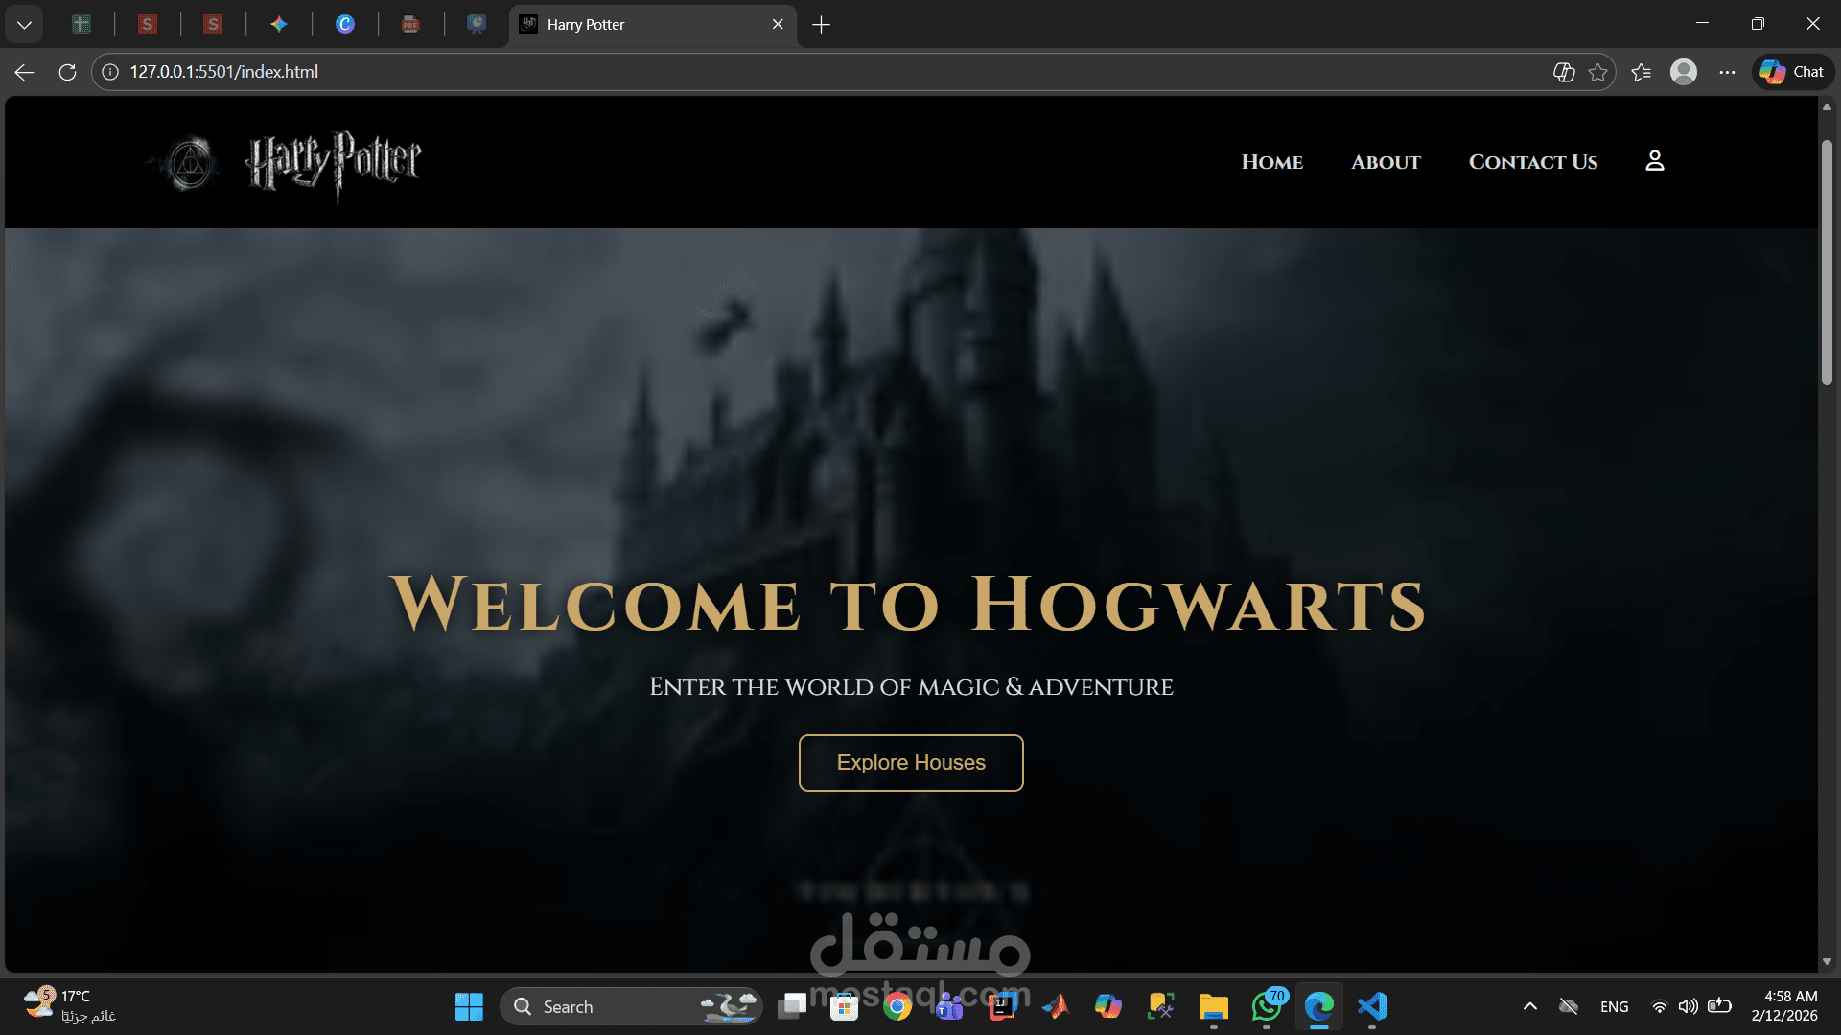Viewport: 1841px width, 1035px height.
Task: Open the Contact Us link
Action: (x=1532, y=161)
